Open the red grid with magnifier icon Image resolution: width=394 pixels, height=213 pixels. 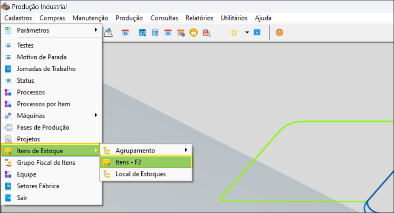point(207,33)
